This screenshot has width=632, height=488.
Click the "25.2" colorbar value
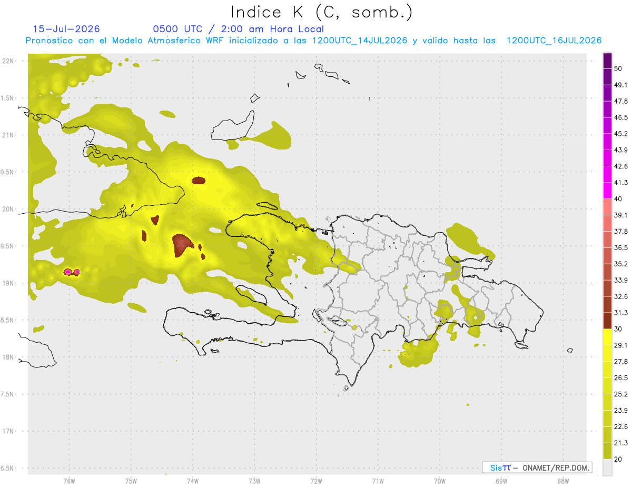(621, 394)
